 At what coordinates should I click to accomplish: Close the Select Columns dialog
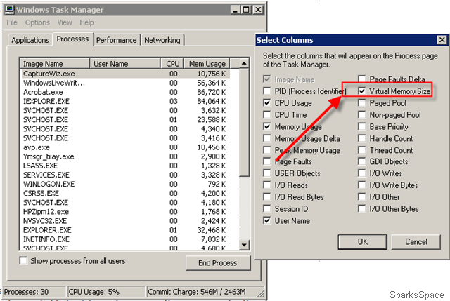(442, 40)
